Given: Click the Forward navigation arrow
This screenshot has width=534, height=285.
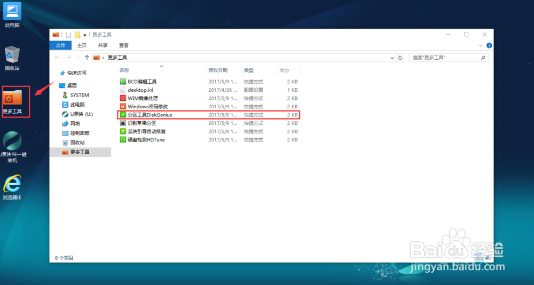Looking at the screenshot, I should pyautogui.click(x=68, y=58).
